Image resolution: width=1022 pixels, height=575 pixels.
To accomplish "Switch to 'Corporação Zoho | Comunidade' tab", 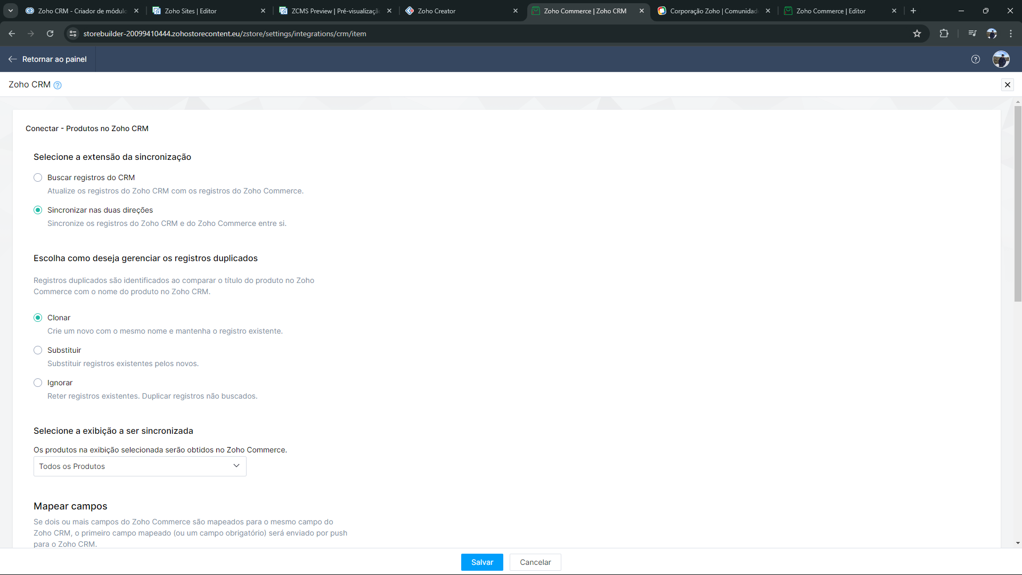I will coord(714,11).
